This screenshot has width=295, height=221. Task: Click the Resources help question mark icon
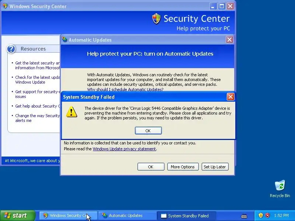click(x=11, y=49)
